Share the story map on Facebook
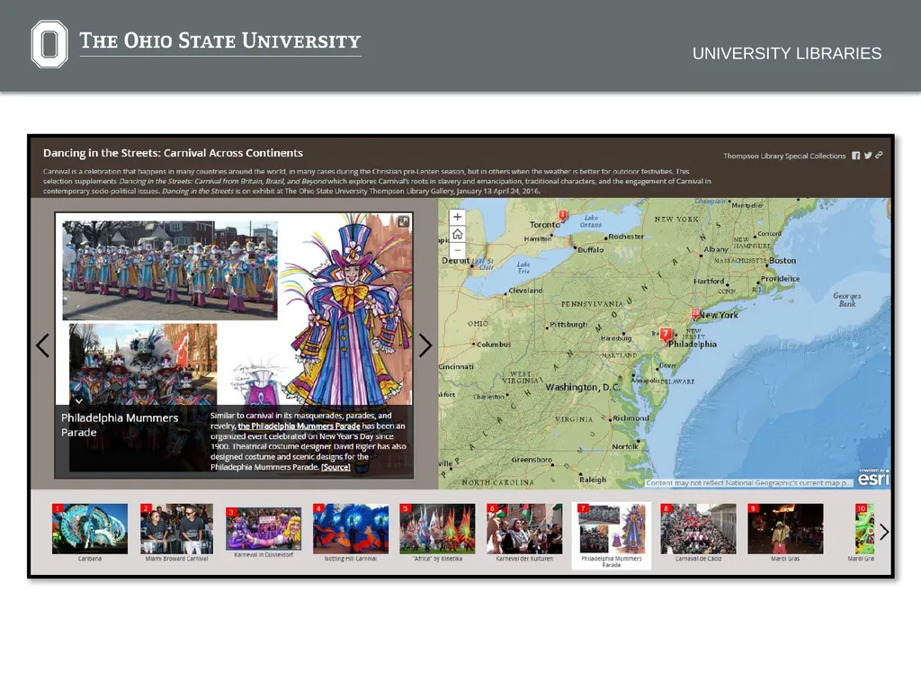This screenshot has height=691, width=921. point(856,156)
